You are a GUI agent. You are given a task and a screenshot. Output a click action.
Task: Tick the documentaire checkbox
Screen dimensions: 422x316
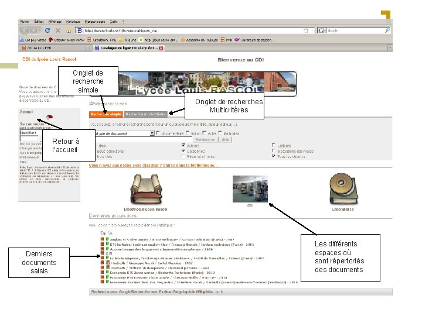[158, 133]
